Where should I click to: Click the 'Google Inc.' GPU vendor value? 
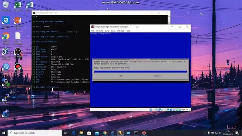click(x=57, y=57)
